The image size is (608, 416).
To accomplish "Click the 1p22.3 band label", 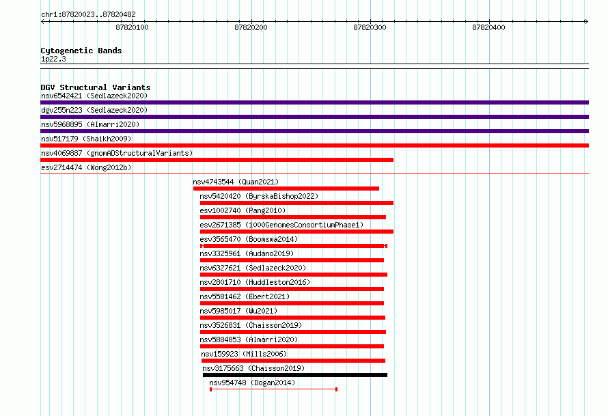I will click(53, 59).
